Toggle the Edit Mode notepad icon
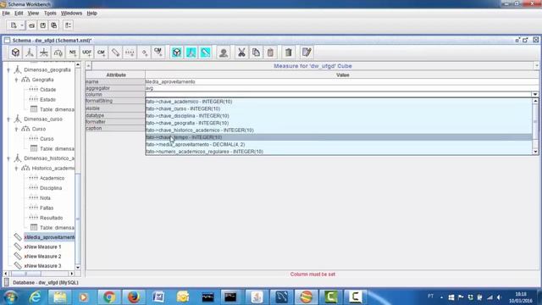This screenshot has height=305, width=542. tap(307, 53)
